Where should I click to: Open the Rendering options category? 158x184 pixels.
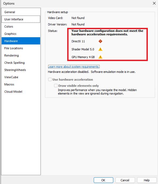pos(21,55)
